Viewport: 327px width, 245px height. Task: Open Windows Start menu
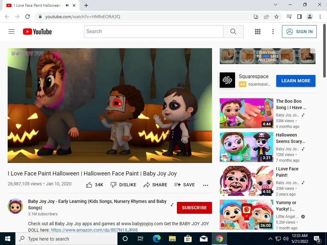(8, 239)
